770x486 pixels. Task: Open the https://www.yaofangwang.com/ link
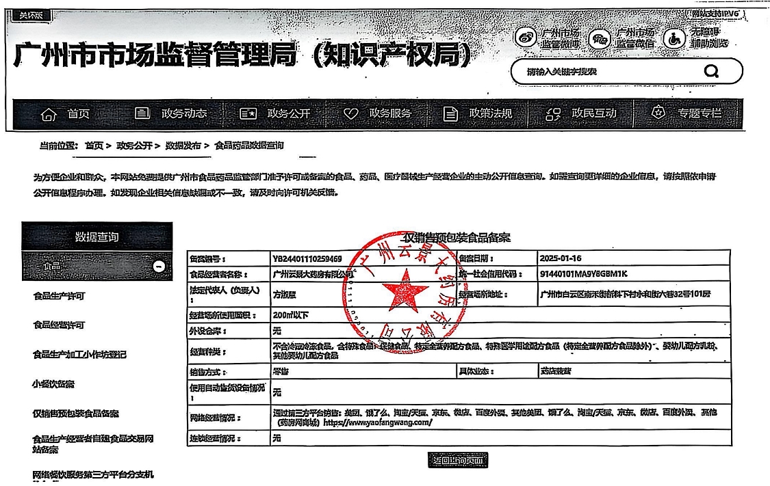point(378,422)
